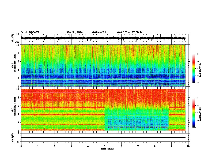This screenshot has height=164, width=212.
Task: Click the "VLF Spectra" plot title
Action: (x=30, y=32)
